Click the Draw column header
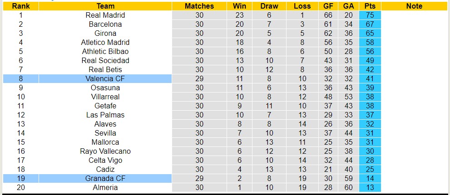Screen dimensions: 450x195 269,6
